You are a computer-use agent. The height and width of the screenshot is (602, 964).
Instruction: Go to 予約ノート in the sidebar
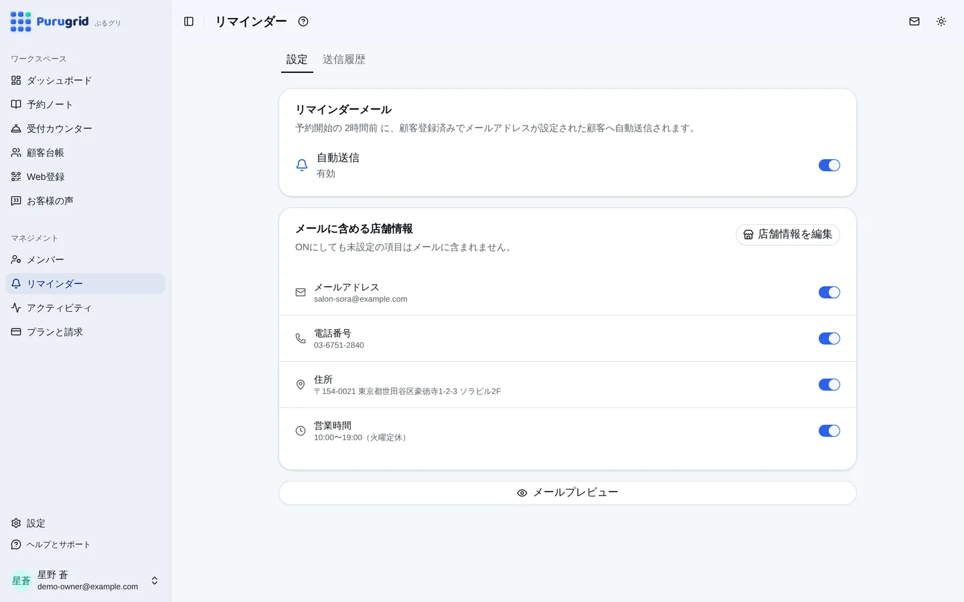pyautogui.click(x=85, y=104)
